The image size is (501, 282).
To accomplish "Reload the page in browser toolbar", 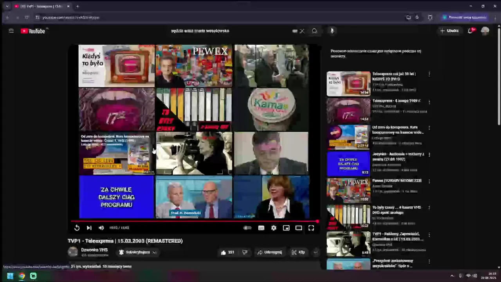I will click(27, 17).
